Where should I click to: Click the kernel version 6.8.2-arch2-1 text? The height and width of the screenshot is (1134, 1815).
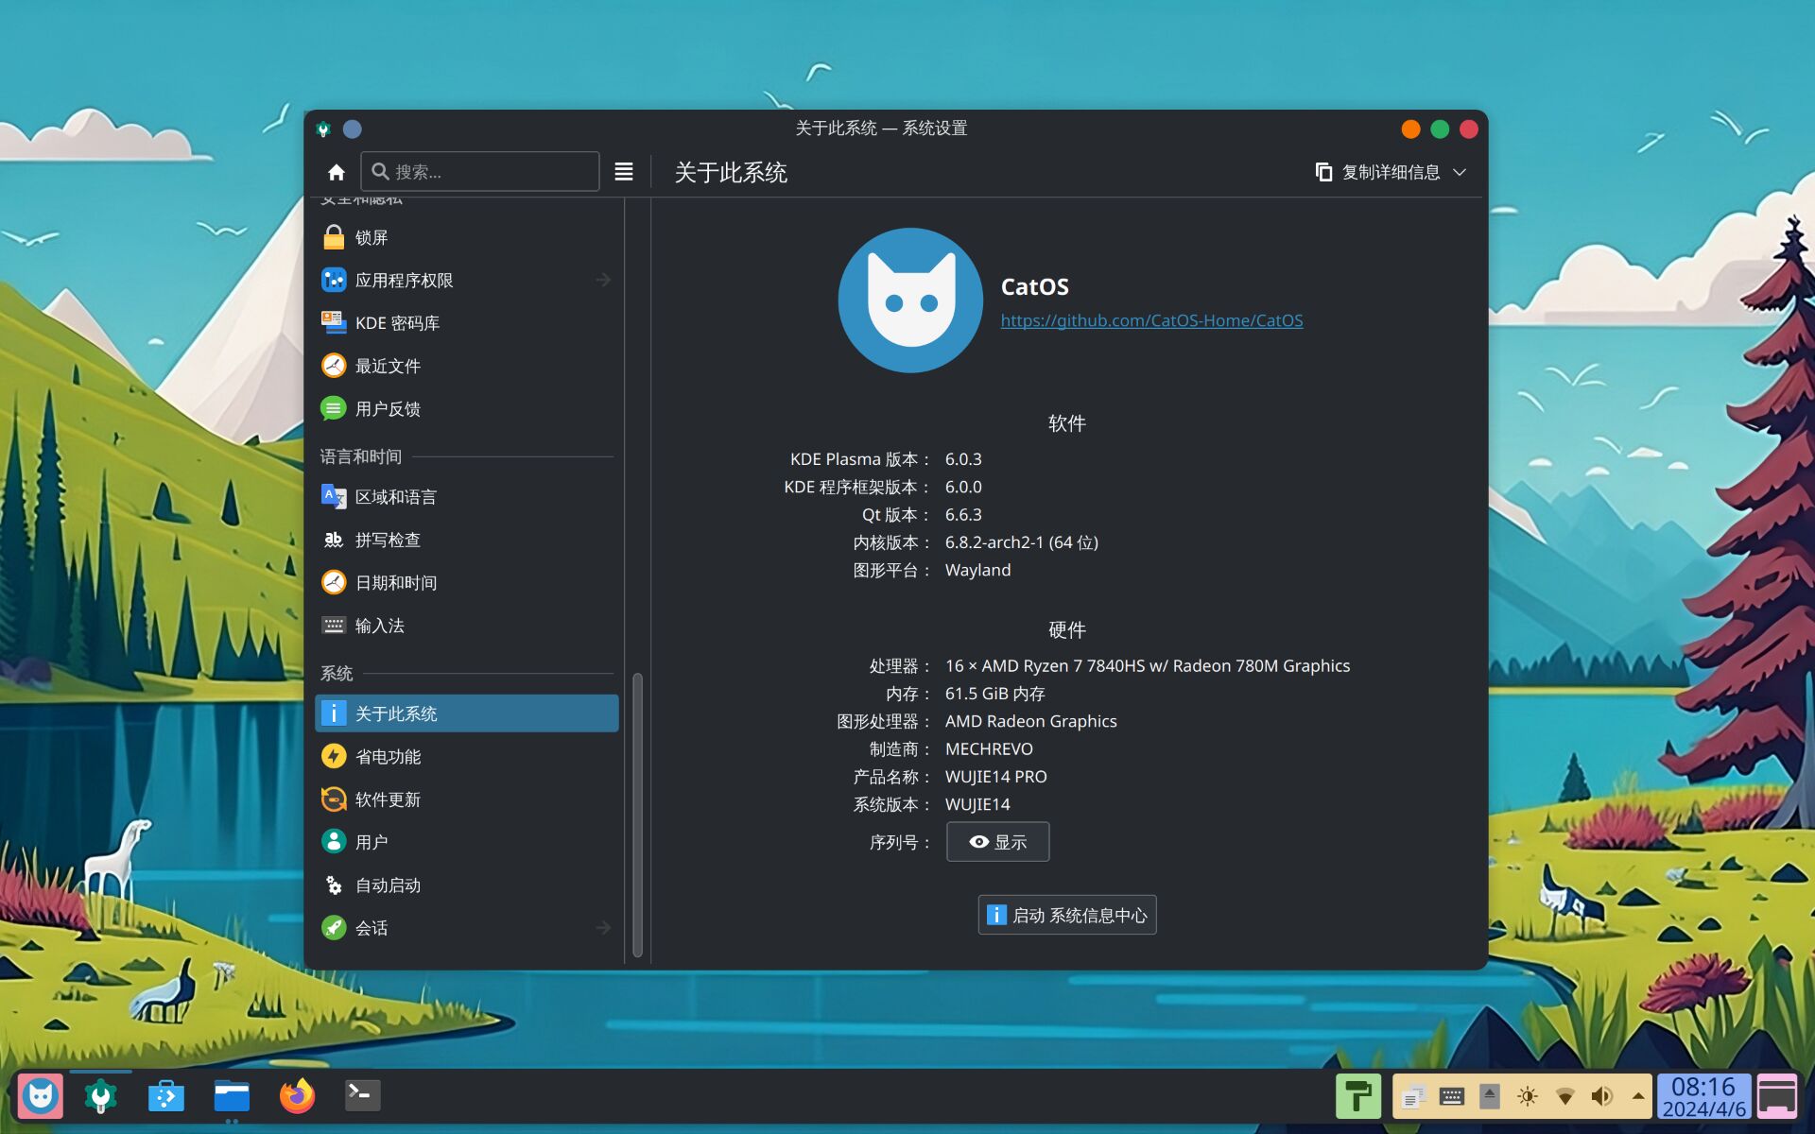[1022, 542]
